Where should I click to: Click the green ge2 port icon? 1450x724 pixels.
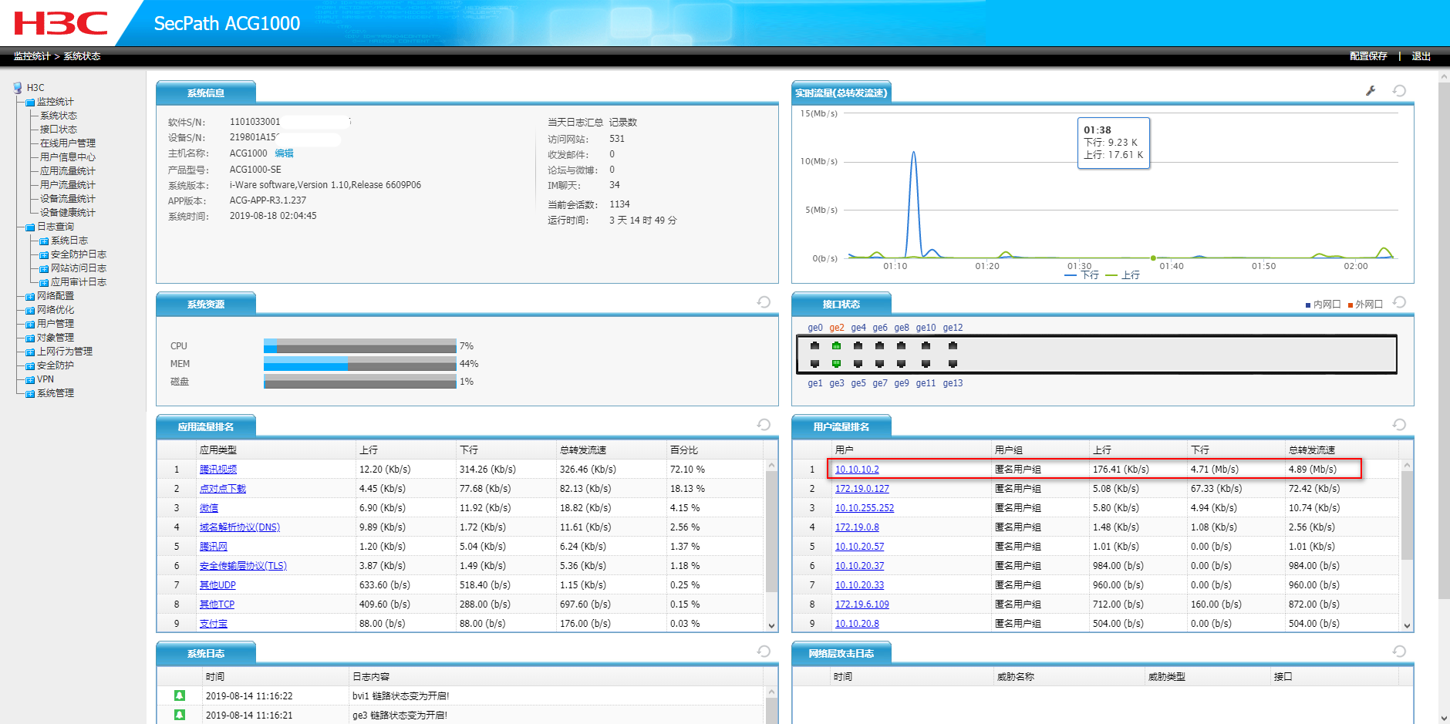836,346
